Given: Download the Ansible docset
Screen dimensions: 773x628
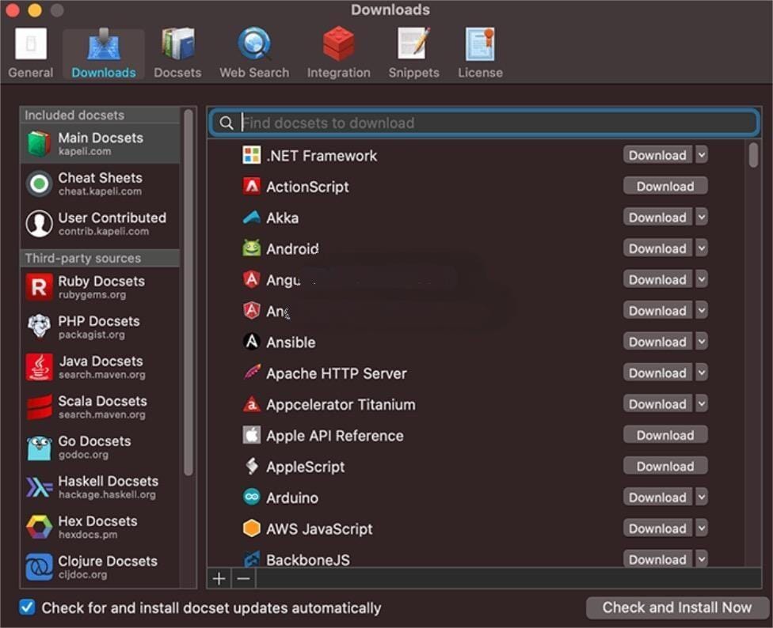Looking at the screenshot, I should click(657, 342).
